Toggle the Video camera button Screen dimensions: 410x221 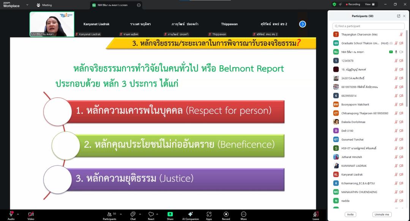coord(31,214)
